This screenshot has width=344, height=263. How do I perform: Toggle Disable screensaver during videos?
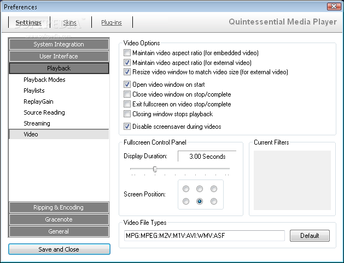pyautogui.click(x=127, y=127)
